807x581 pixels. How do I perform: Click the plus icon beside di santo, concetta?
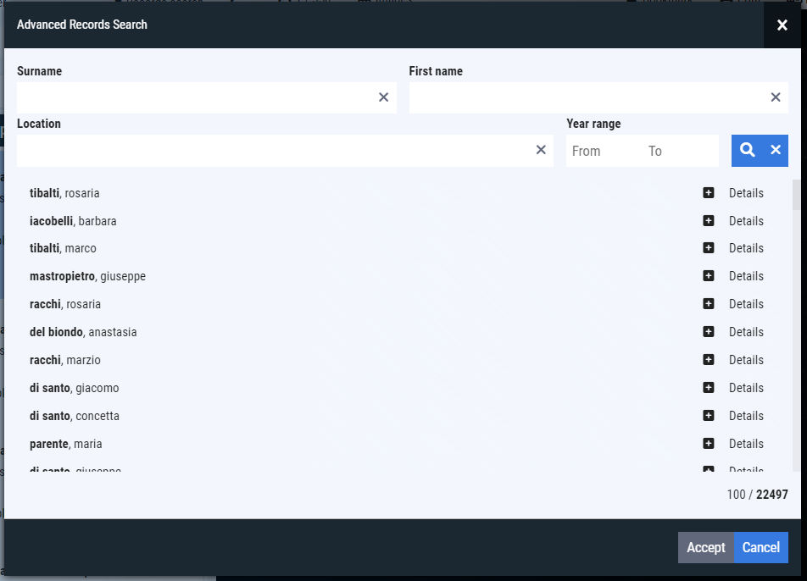pos(709,415)
